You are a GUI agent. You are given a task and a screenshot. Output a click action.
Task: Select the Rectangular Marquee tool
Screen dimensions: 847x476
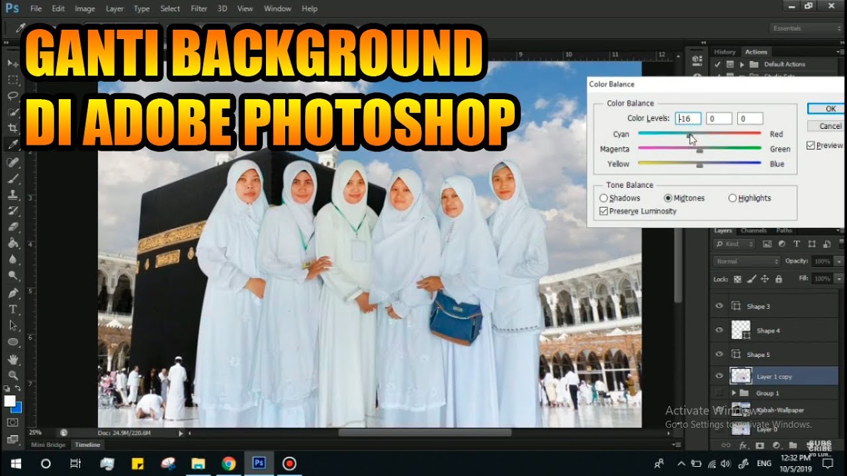click(13, 80)
